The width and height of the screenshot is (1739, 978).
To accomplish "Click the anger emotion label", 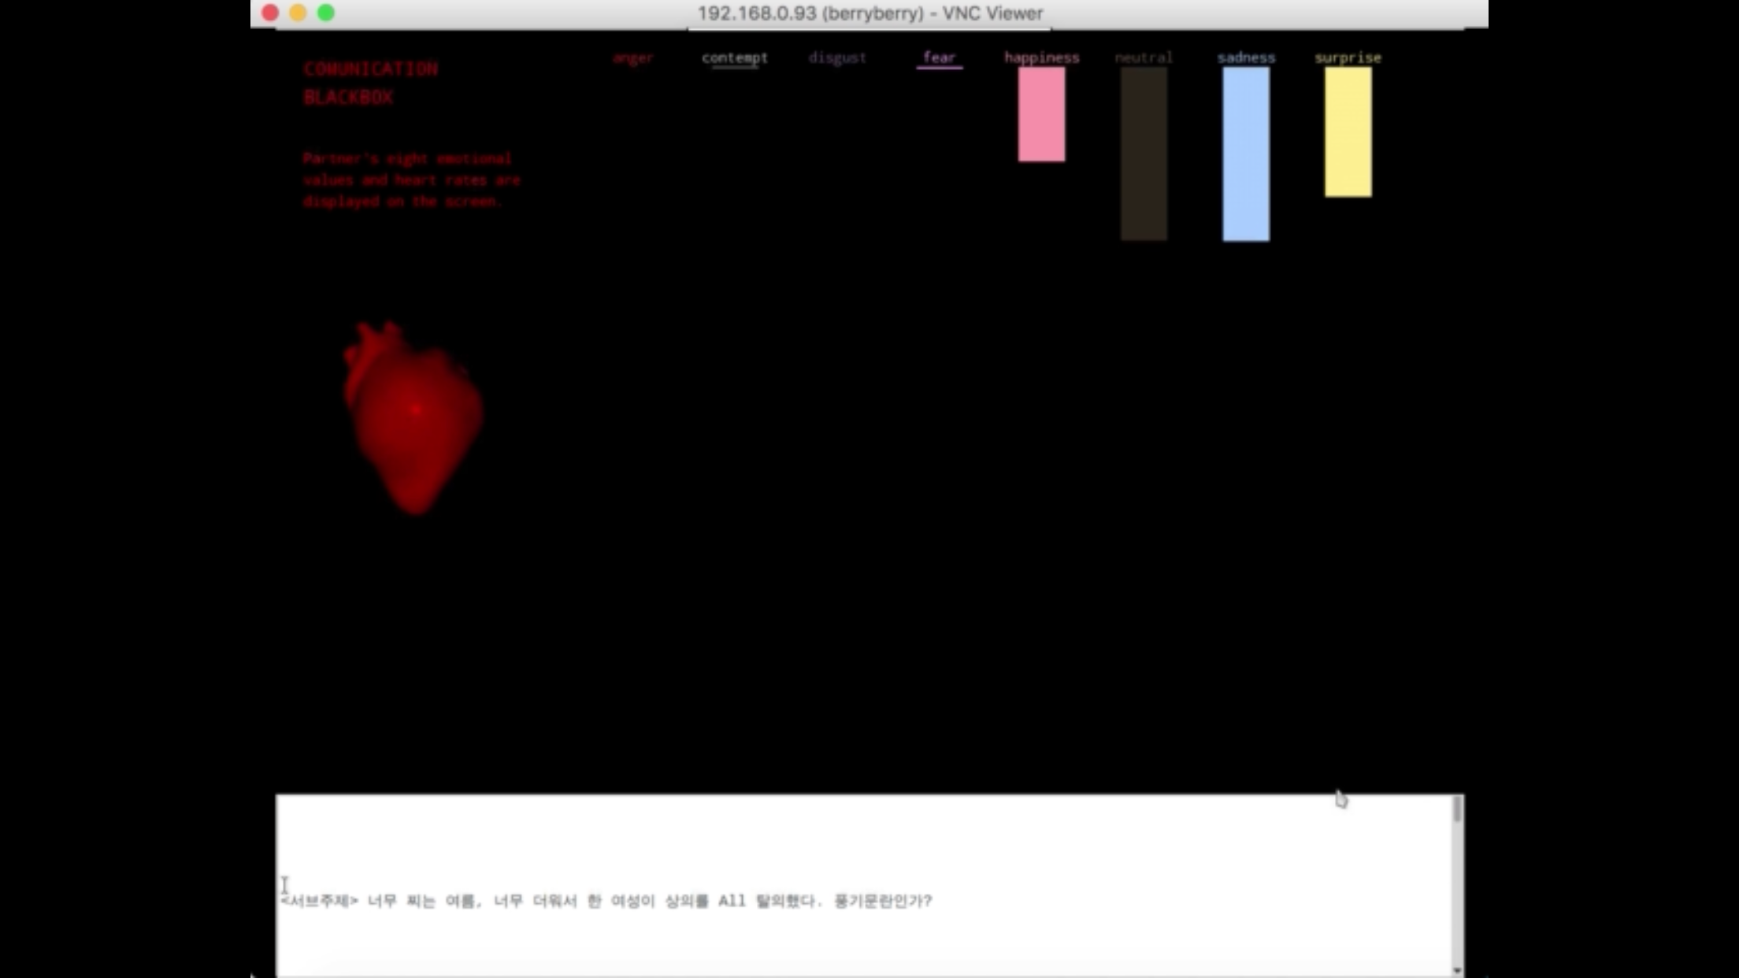I will 633,57.
